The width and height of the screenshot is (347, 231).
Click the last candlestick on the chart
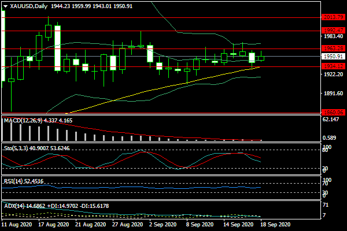tap(261, 57)
